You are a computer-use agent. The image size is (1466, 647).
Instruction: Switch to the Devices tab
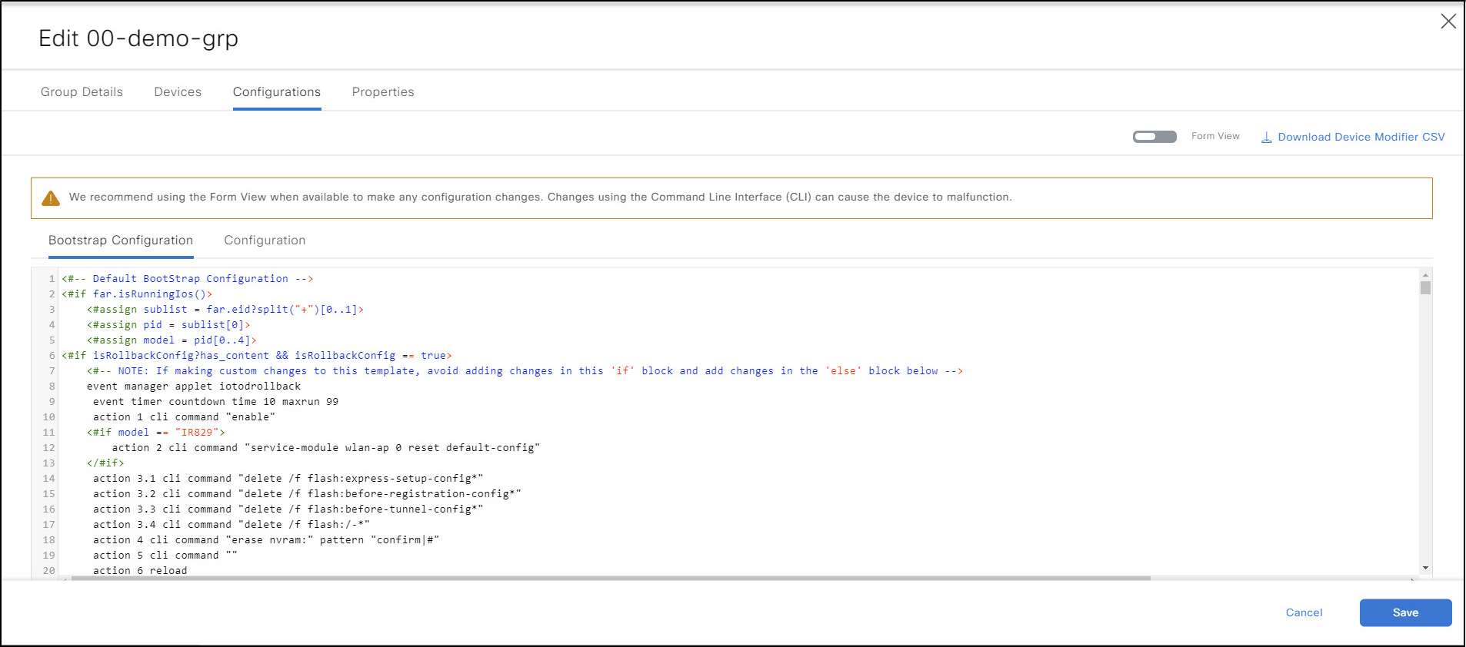(x=178, y=91)
